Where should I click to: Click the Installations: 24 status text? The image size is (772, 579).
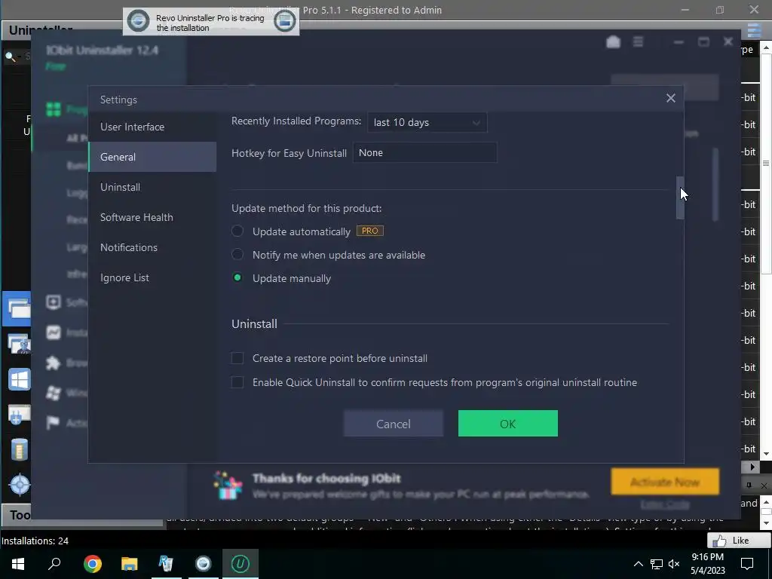[35, 541]
